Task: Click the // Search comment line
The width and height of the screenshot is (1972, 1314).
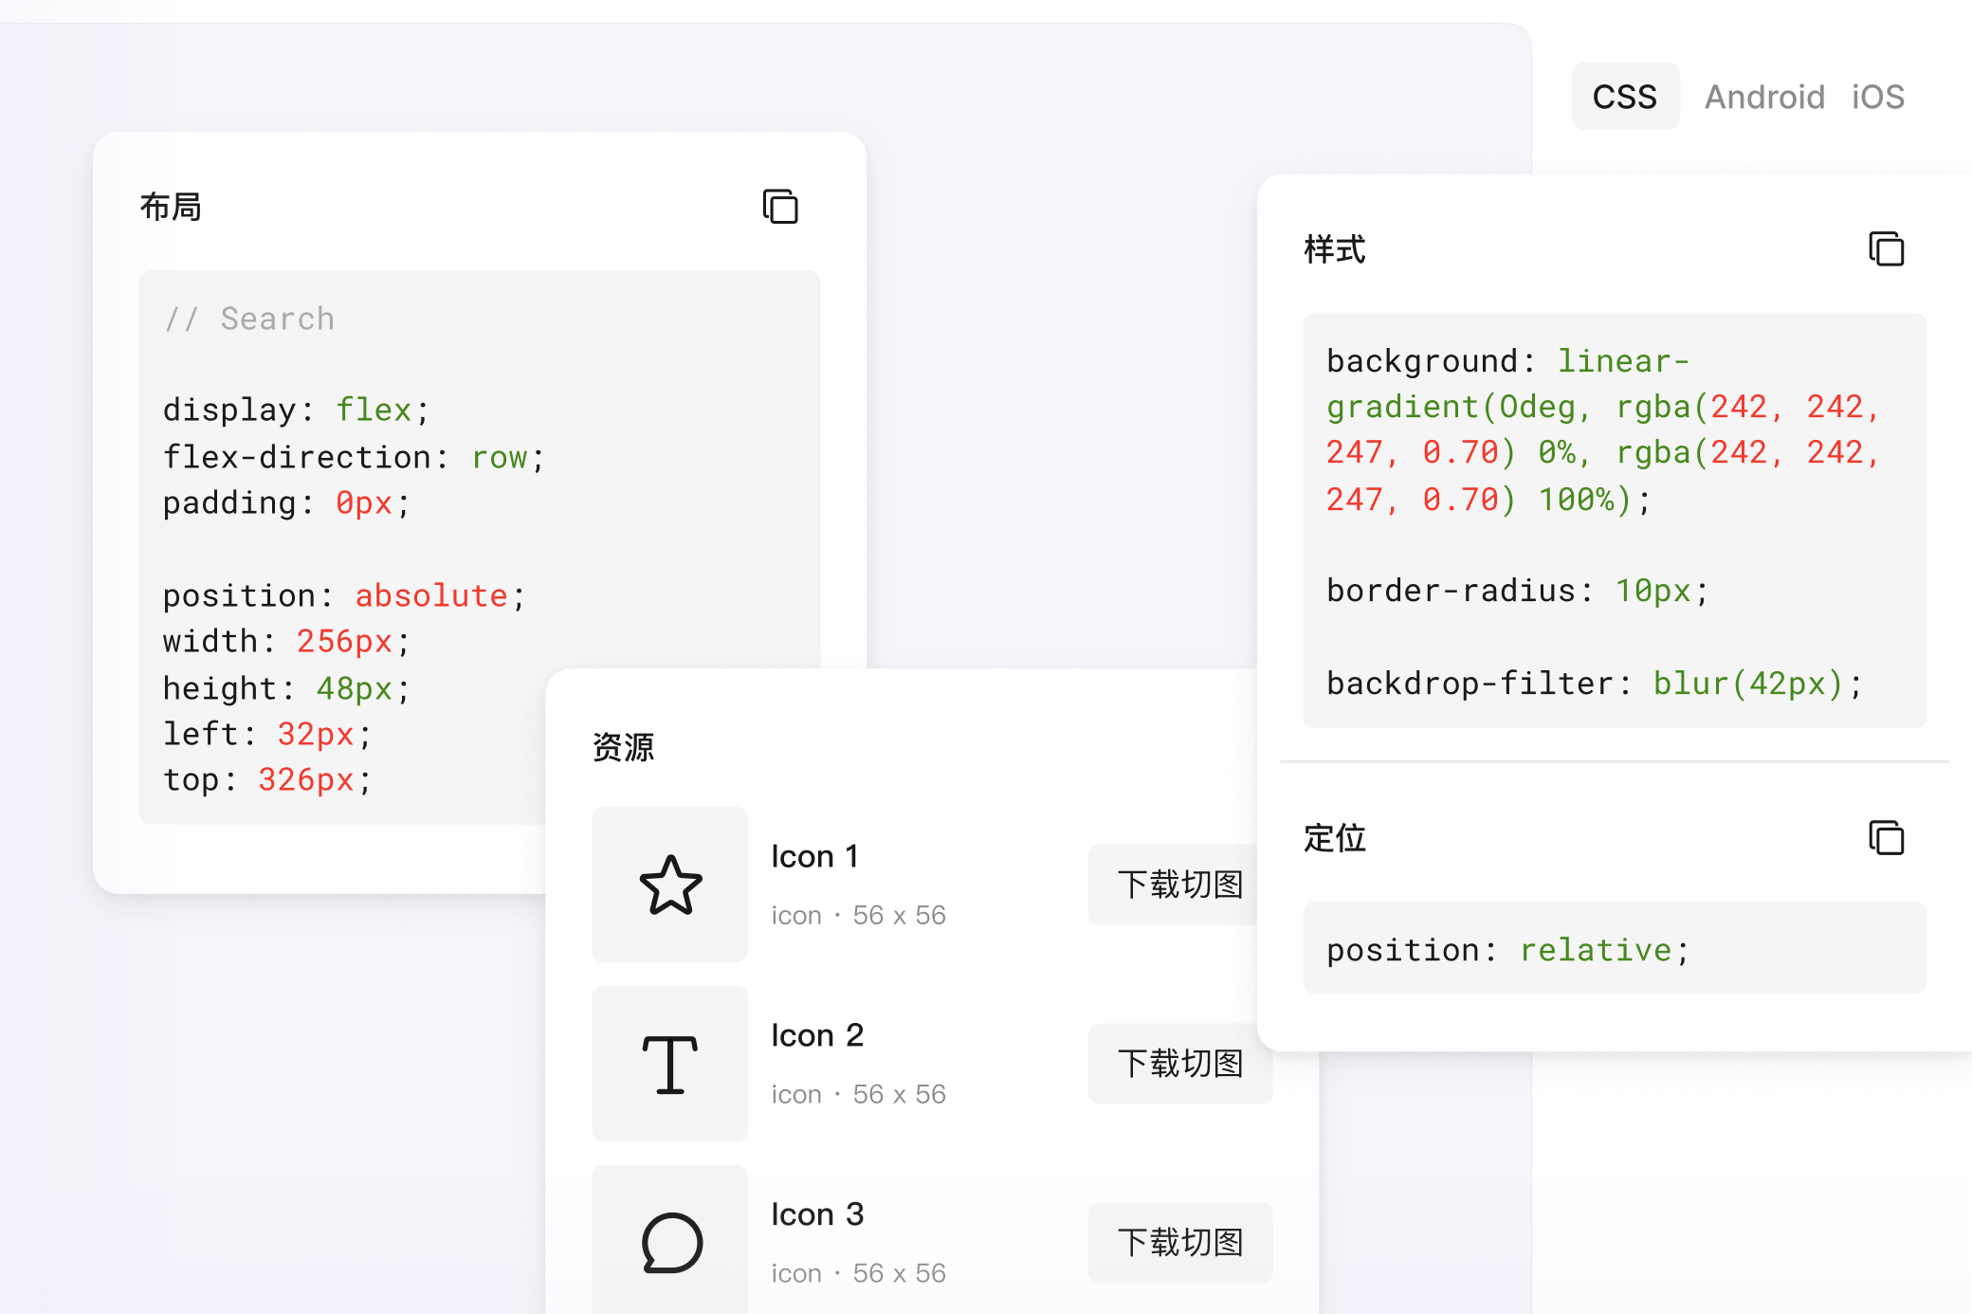Action: pyautogui.click(x=249, y=319)
